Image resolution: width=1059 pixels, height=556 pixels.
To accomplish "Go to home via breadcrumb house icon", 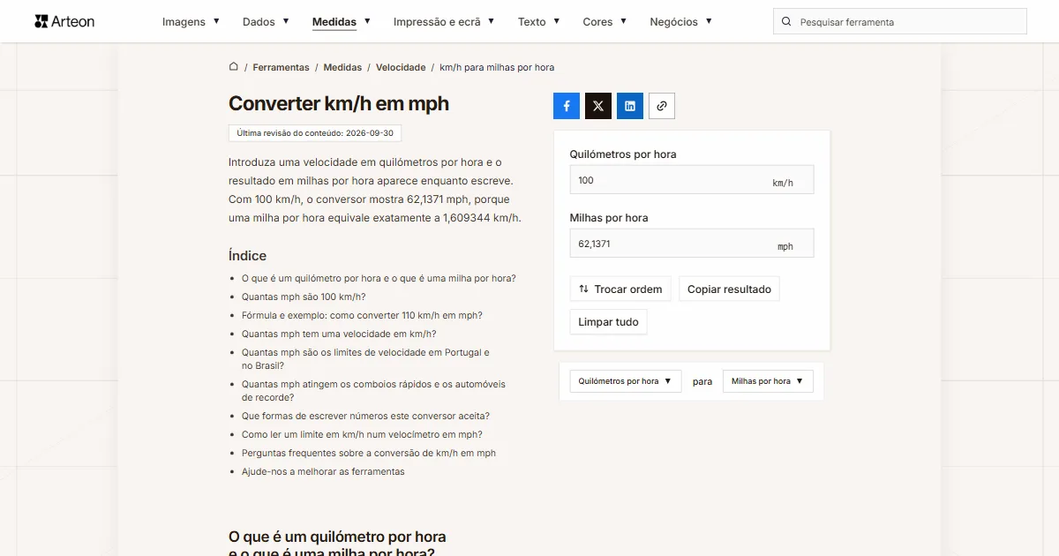I will click(234, 67).
